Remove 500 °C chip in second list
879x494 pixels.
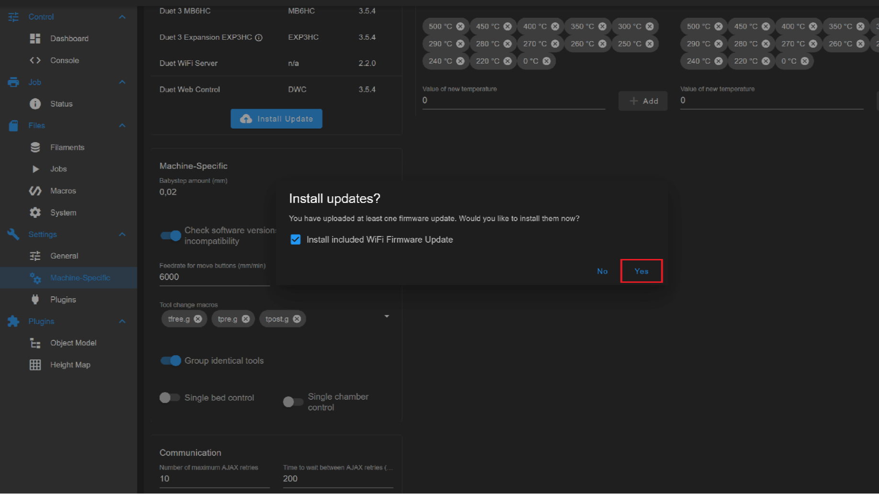[719, 26]
